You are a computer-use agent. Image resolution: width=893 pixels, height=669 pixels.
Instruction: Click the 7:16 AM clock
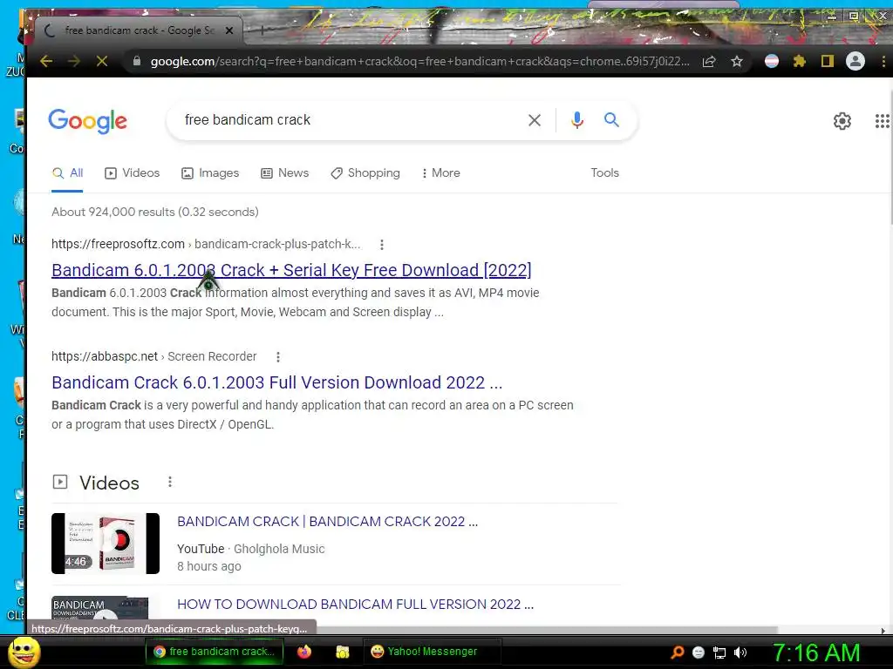816,652
